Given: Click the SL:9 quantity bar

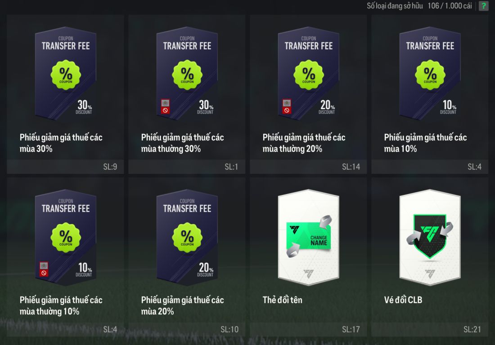Looking at the screenshot, I should pos(65,167).
